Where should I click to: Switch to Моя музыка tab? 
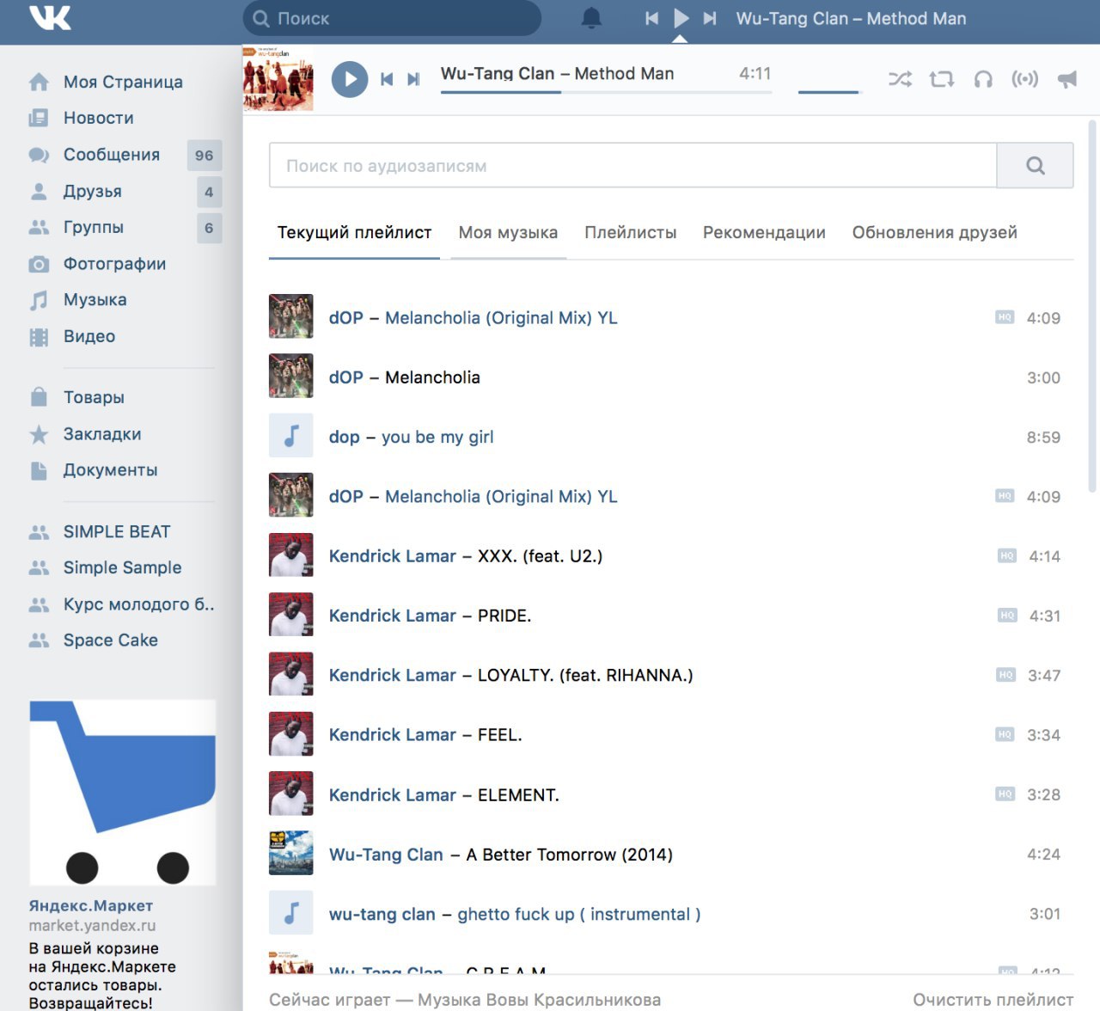[508, 232]
